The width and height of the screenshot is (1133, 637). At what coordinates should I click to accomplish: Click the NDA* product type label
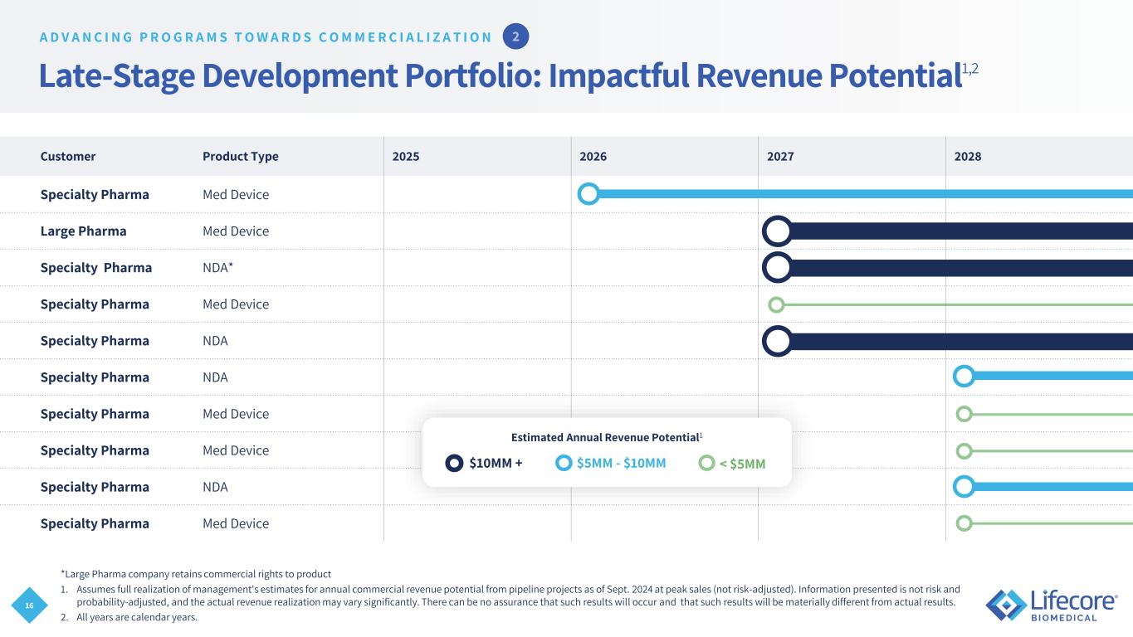[x=217, y=268]
